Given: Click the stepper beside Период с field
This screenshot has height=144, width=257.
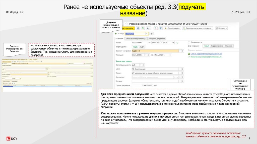Looking at the screenshot, I should pyautogui.click(x=148, y=55).
